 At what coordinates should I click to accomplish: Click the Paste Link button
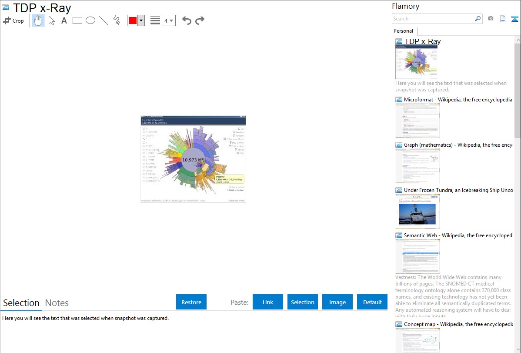[x=268, y=302]
